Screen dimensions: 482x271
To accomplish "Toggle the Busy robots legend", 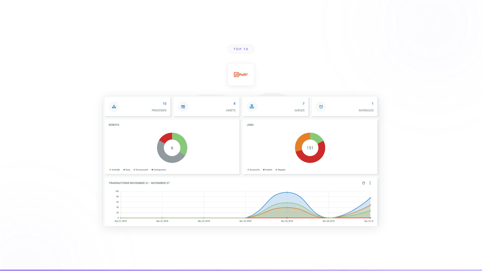I will [127, 170].
